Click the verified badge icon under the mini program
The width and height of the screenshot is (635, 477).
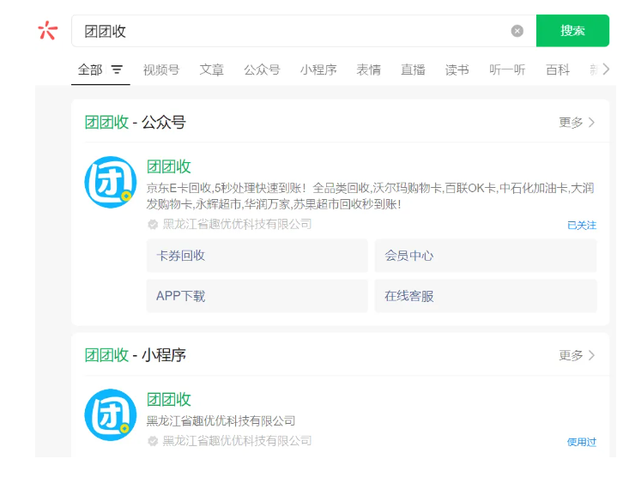coord(153,441)
